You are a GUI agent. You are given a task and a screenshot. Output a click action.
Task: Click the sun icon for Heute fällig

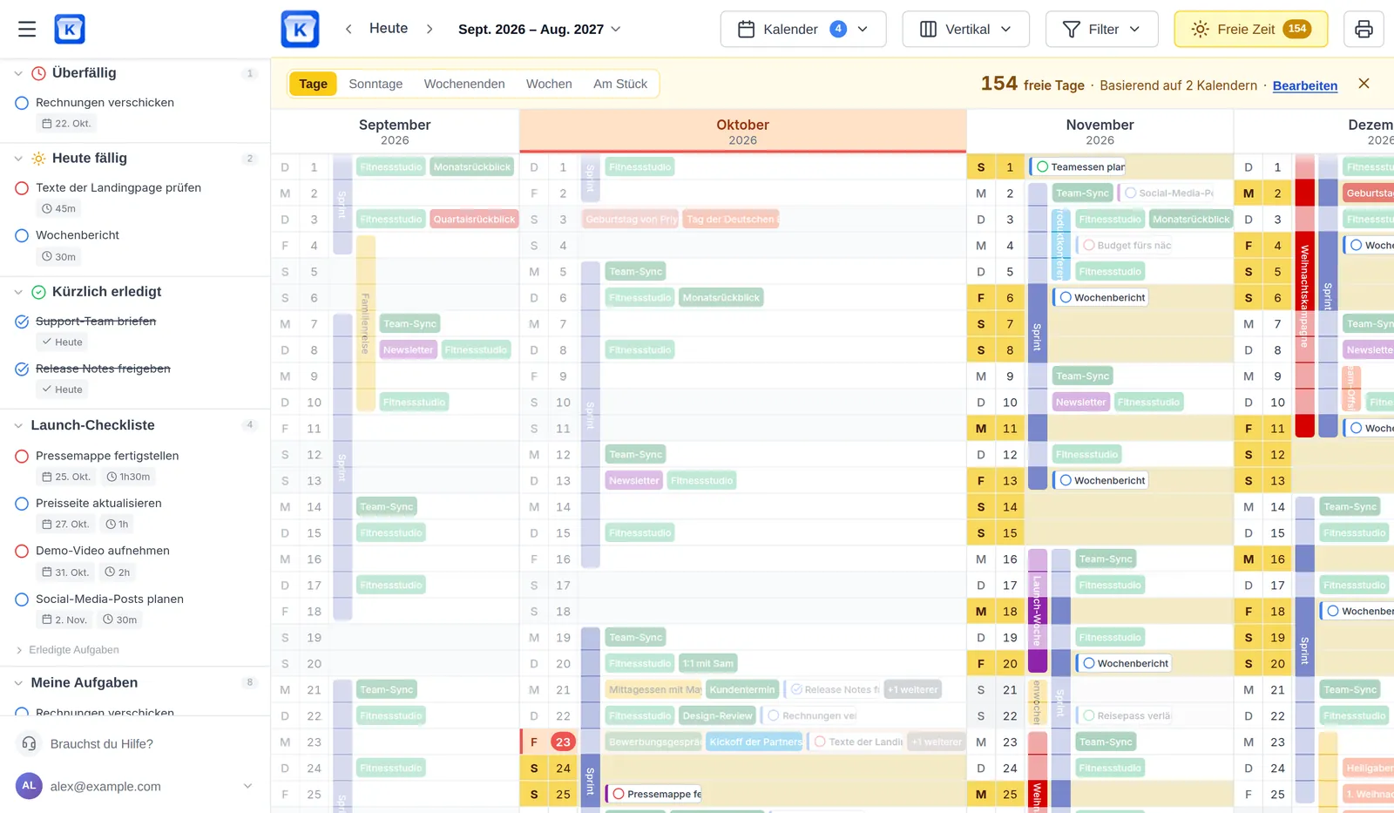38,159
